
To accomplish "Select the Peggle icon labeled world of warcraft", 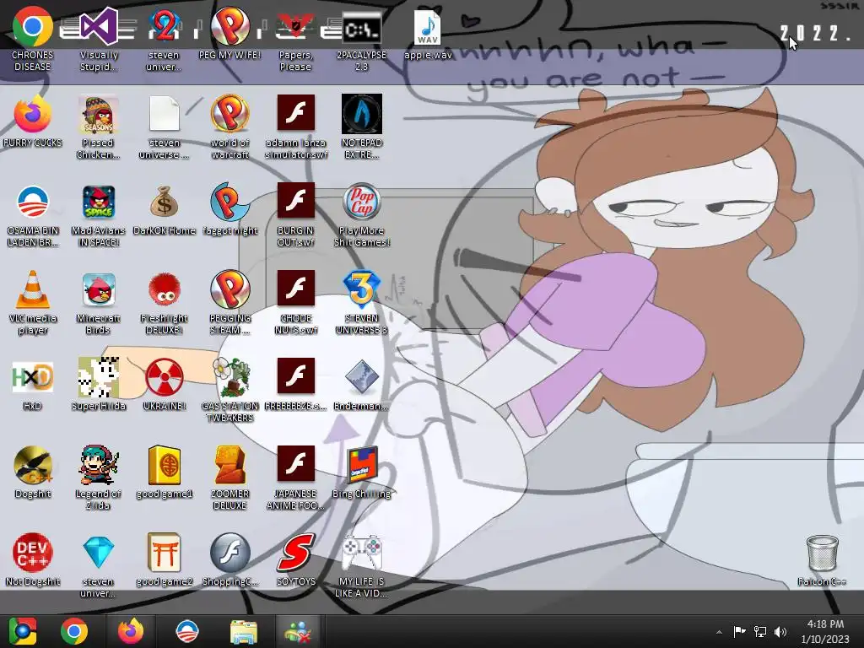I will (x=229, y=127).
